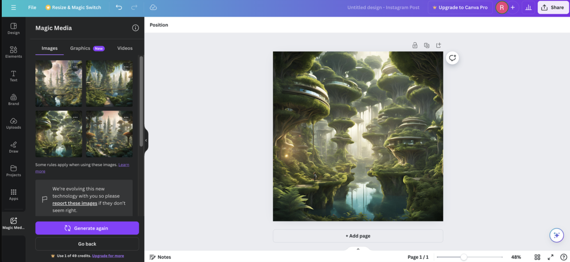
Task: Click the Go back button
Action: pyautogui.click(x=87, y=244)
